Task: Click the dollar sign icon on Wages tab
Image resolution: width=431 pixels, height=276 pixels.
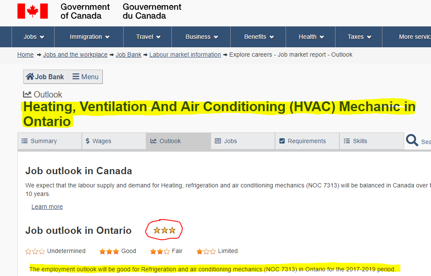Action: 87,141
